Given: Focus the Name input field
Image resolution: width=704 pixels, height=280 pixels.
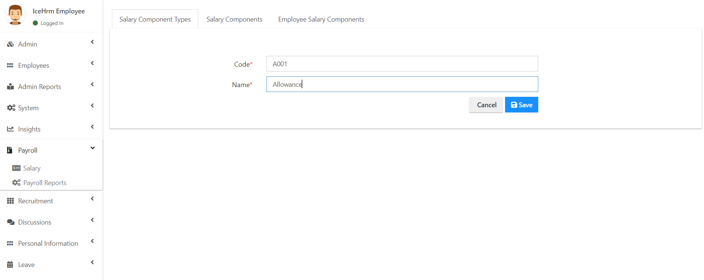Looking at the screenshot, I should [402, 84].
